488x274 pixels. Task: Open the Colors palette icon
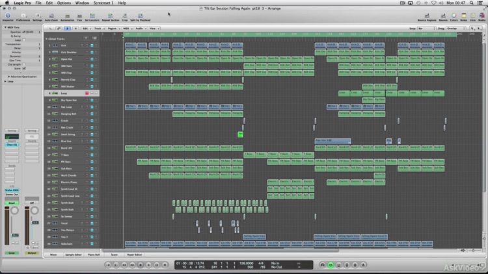coord(454,17)
